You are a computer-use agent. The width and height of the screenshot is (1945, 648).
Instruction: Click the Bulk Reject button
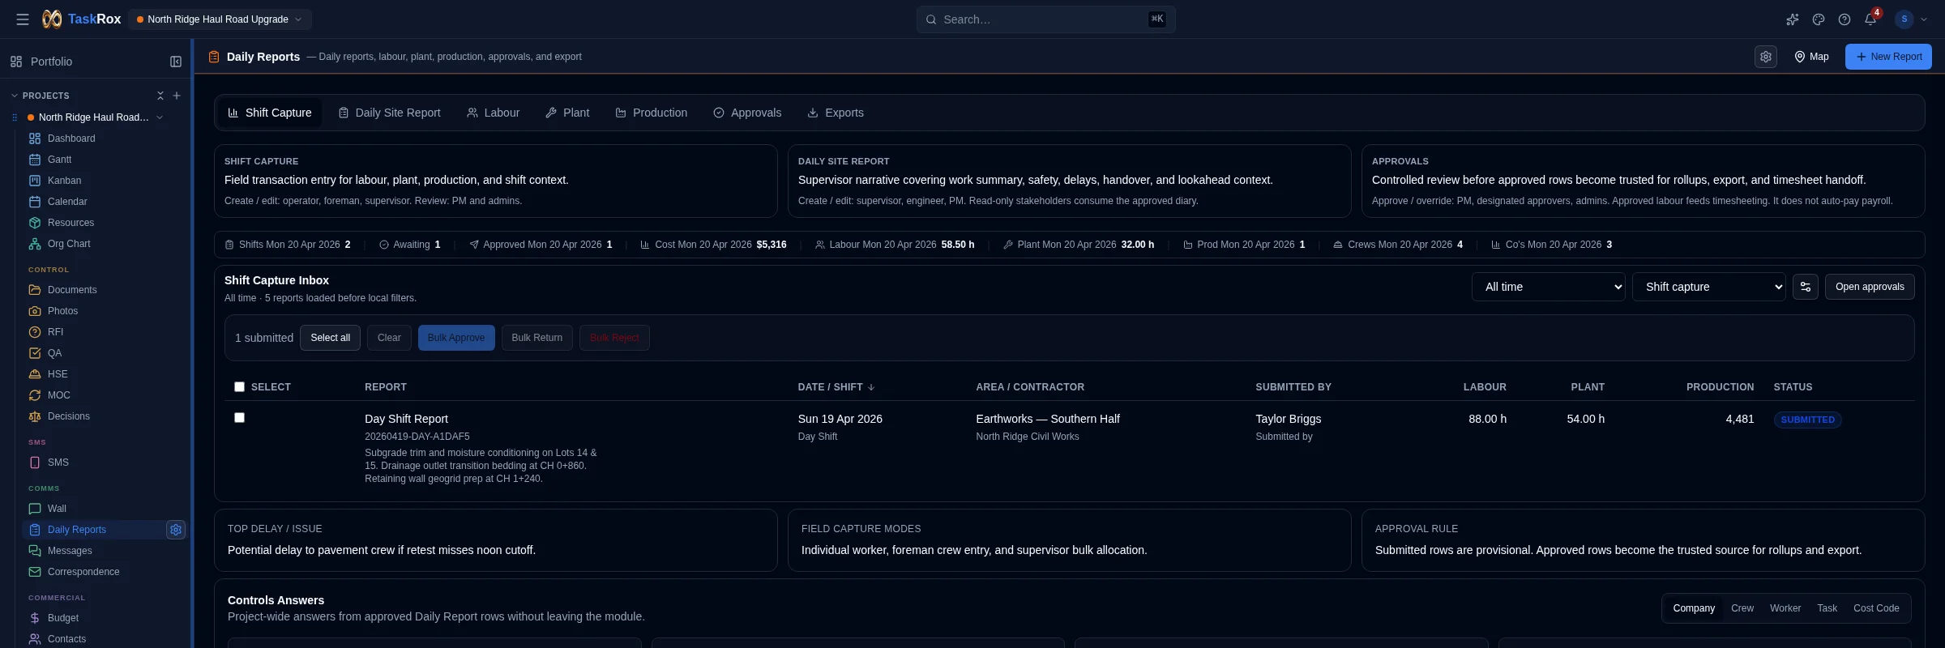click(x=614, y=338)
